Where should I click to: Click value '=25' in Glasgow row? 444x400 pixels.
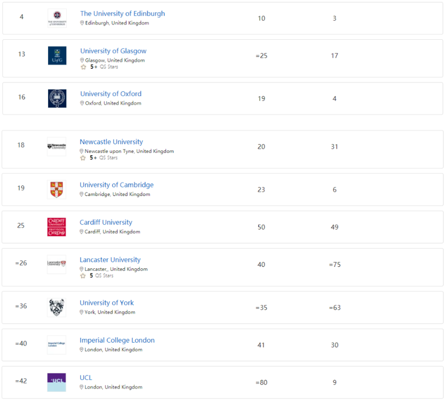point(261,56)
